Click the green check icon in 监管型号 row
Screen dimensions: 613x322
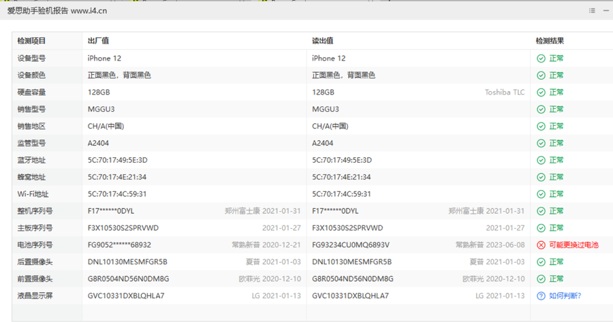coord(541,144)
